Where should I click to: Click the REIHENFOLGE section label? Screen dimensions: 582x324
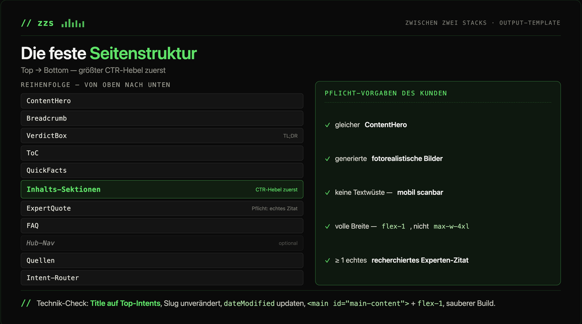tap(95, 85)
